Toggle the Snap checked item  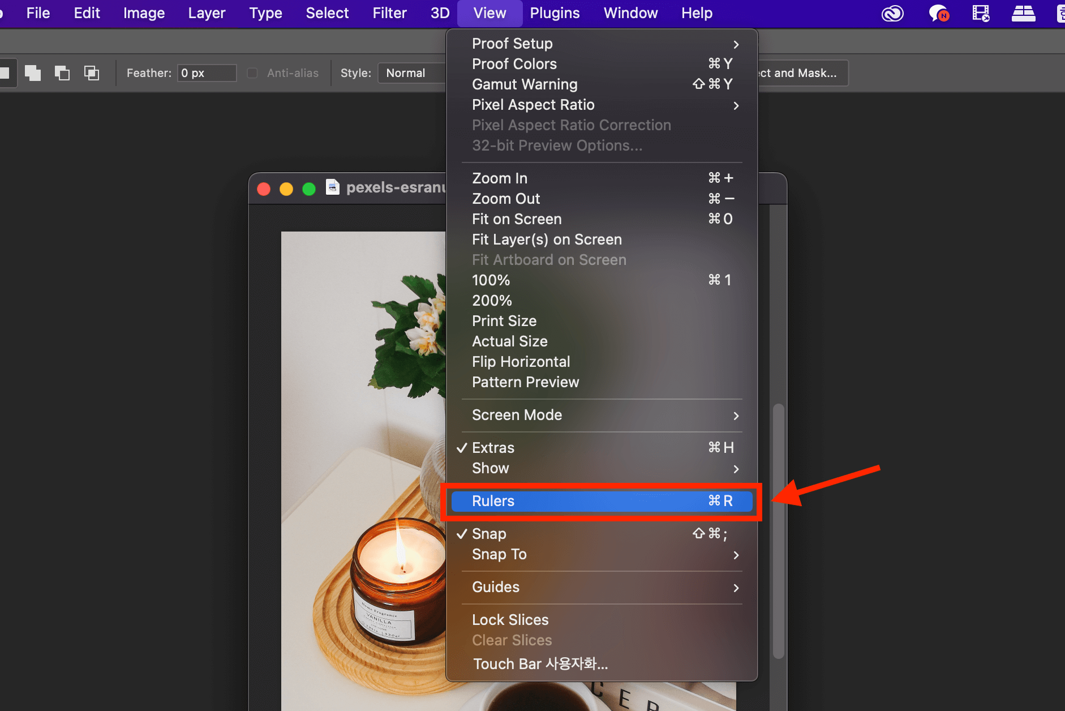tap(602, 534)
